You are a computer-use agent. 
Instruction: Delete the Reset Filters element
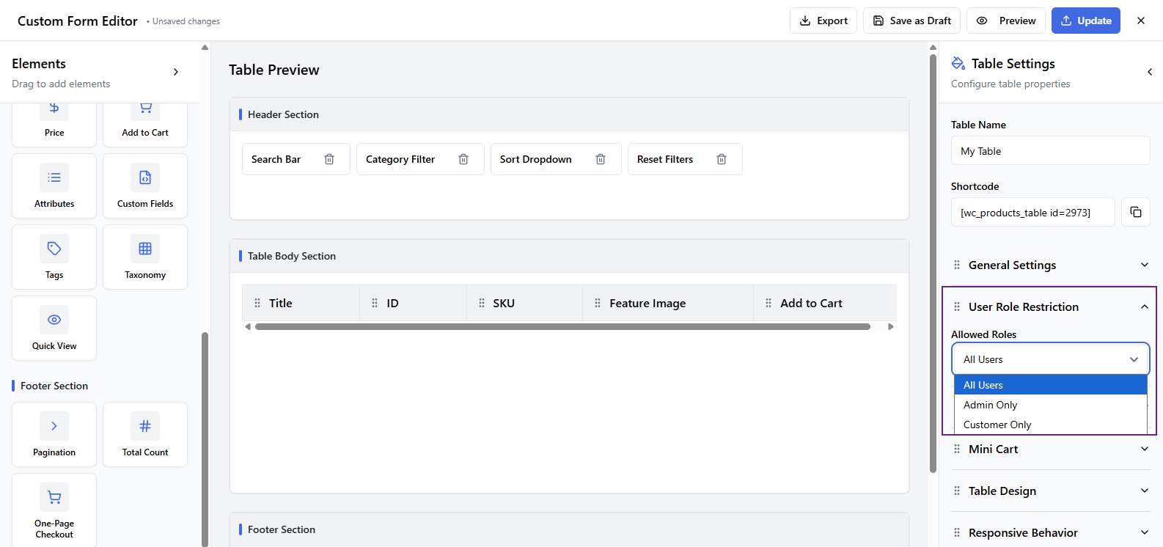(722, 159)
